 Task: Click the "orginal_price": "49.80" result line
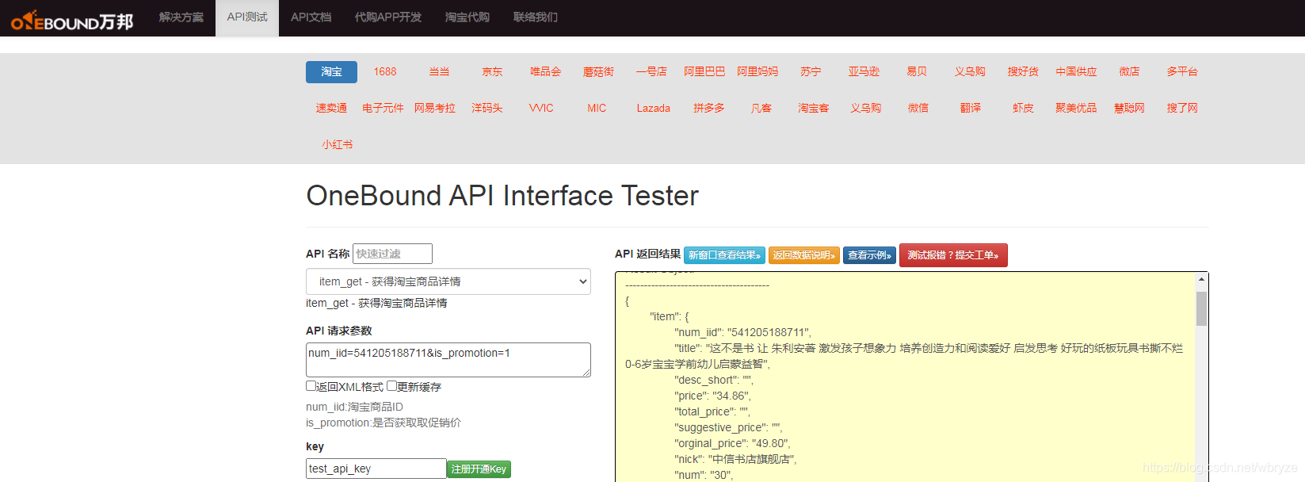[732, 443]
